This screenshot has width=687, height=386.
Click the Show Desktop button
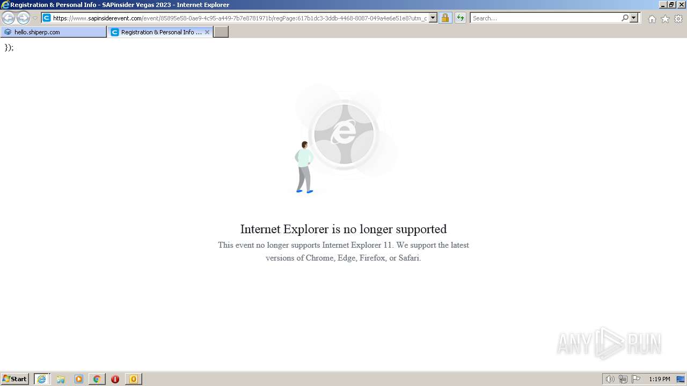681,379
